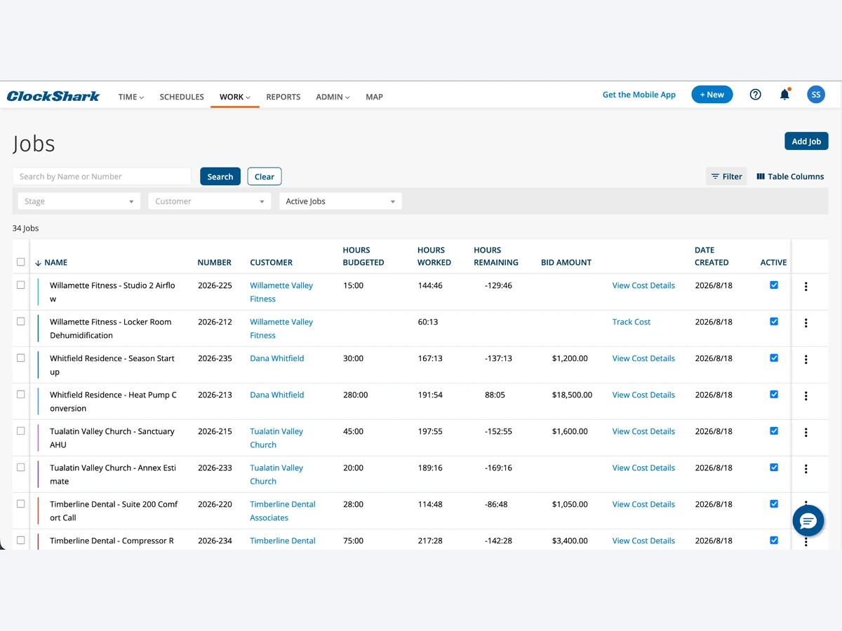The height and width of the screenshot is (631, 842).
Task: Click the red color bar of Suite 200 Comfort Call
Action: coord(38,511)
